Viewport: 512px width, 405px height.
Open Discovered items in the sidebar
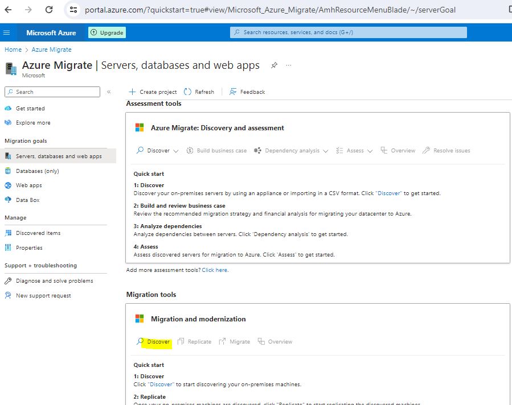[38, 233]
